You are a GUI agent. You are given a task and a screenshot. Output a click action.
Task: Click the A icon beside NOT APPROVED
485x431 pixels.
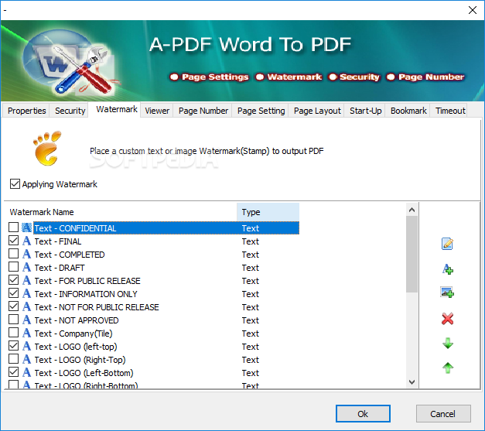tap(27, 320)
